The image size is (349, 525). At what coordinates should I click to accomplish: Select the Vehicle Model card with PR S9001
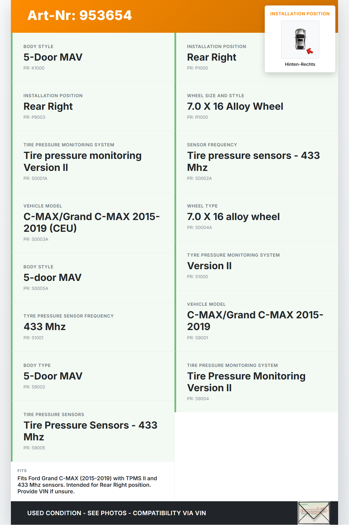[x=256, y=321]
